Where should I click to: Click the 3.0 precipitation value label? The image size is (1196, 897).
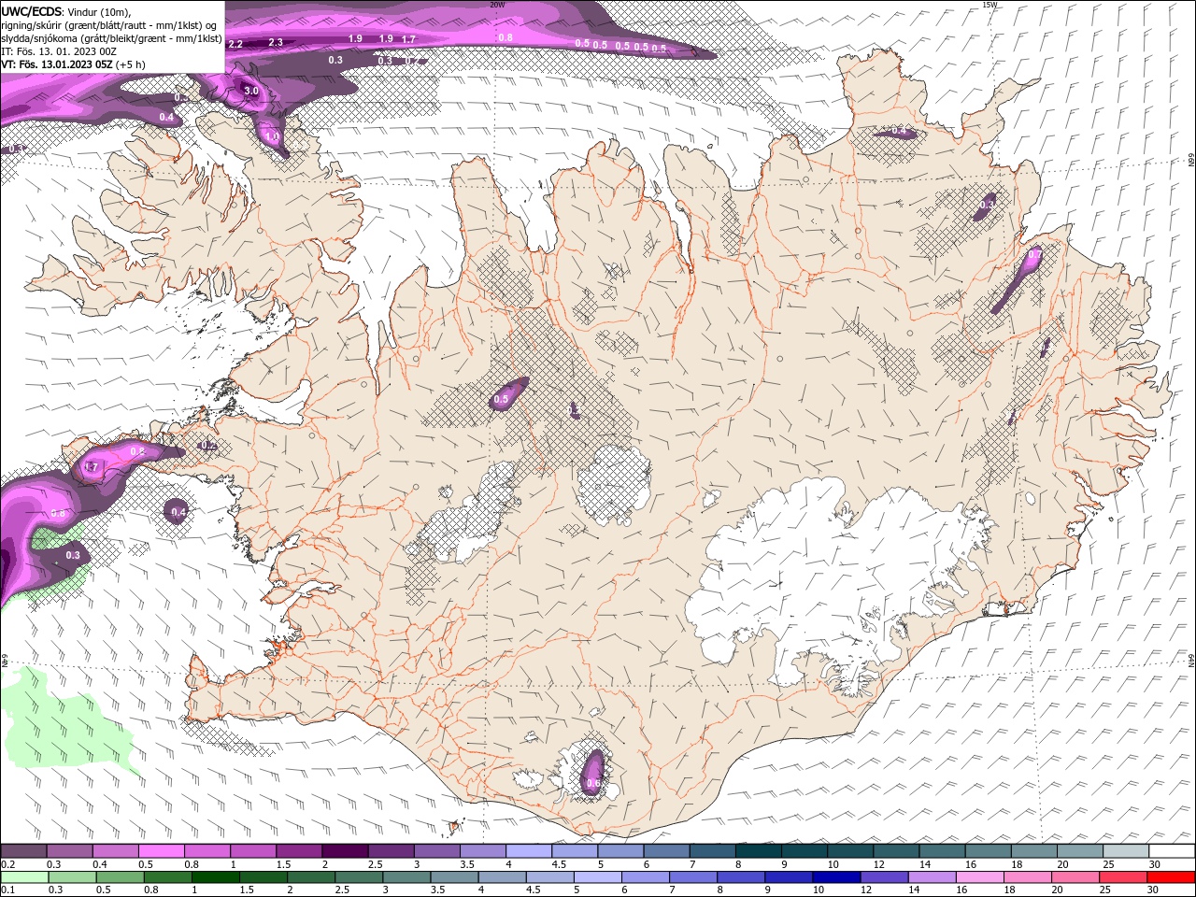coord(250,91)
